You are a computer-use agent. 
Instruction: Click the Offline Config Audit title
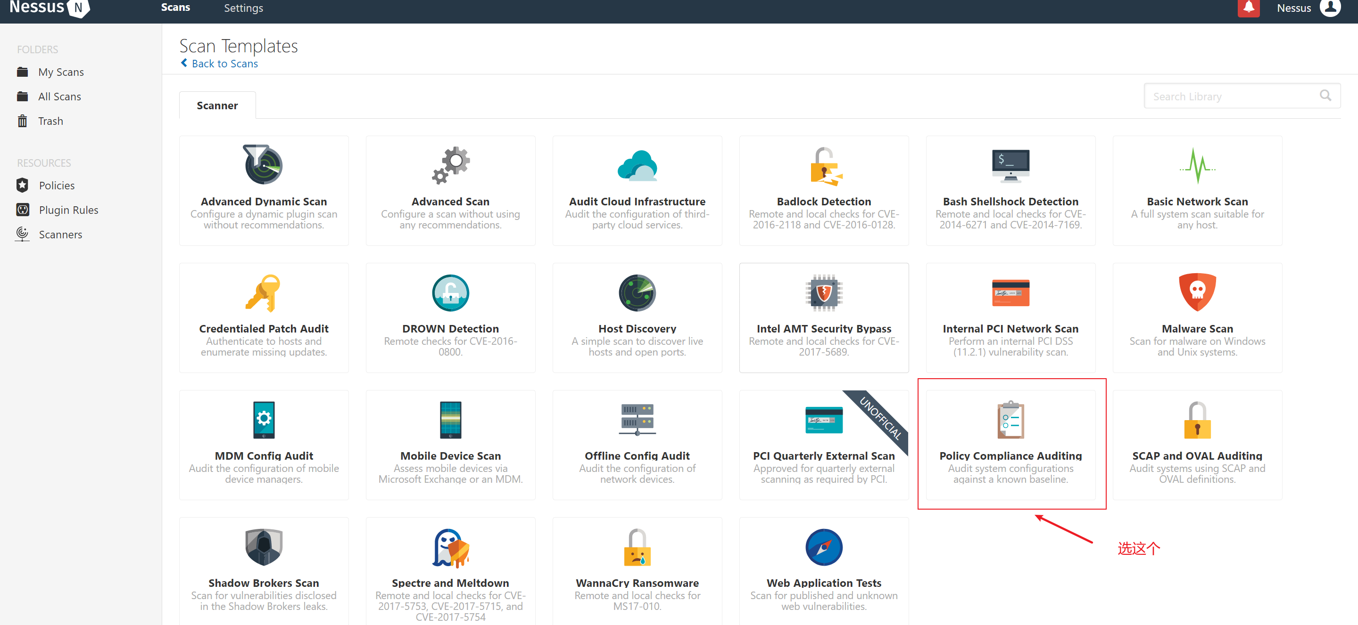point(638,455)
